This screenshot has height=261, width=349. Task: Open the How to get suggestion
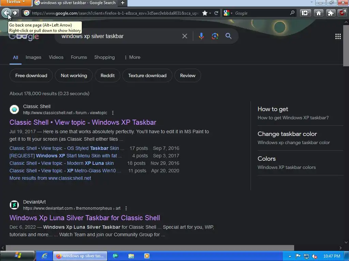point(300,113)
